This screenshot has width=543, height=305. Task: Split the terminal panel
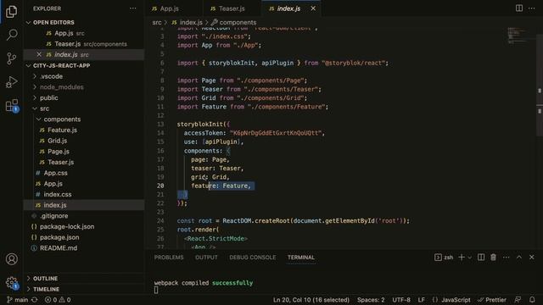(481, 258)
